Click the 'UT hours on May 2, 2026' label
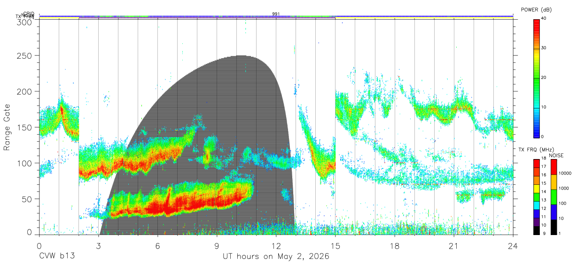Screen dimensions: 577x266 pos(276,257)
